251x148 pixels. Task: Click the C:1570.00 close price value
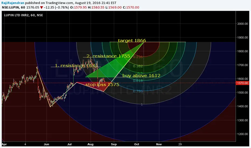(131, 7)
